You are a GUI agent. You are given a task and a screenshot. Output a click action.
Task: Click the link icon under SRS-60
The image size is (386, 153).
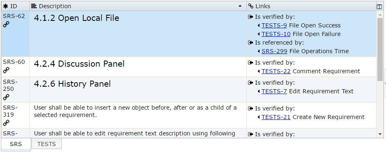point(6,70)
